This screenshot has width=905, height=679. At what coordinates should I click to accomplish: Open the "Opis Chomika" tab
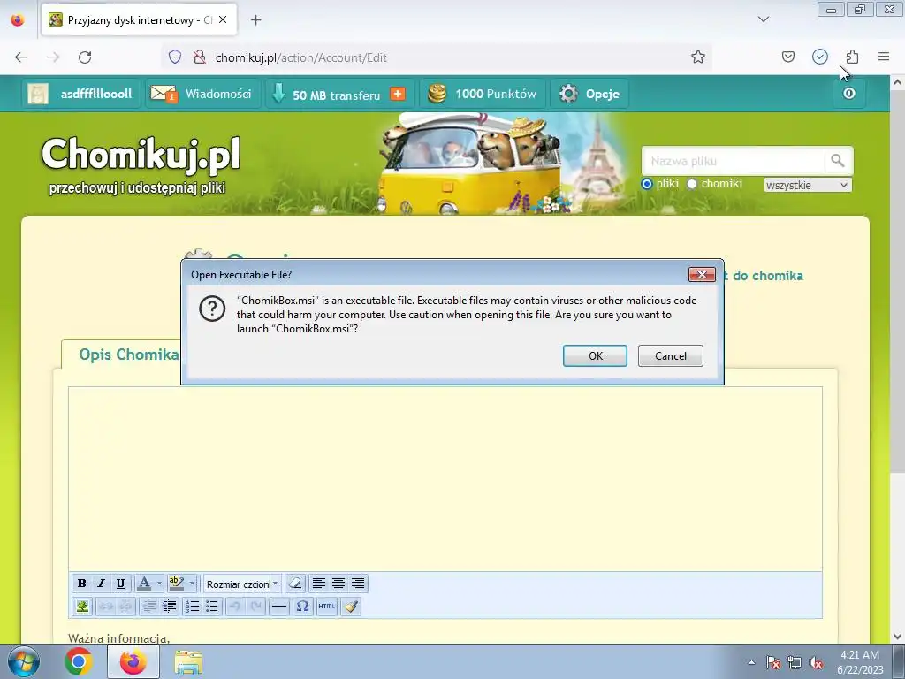click(x=129, y=355)
